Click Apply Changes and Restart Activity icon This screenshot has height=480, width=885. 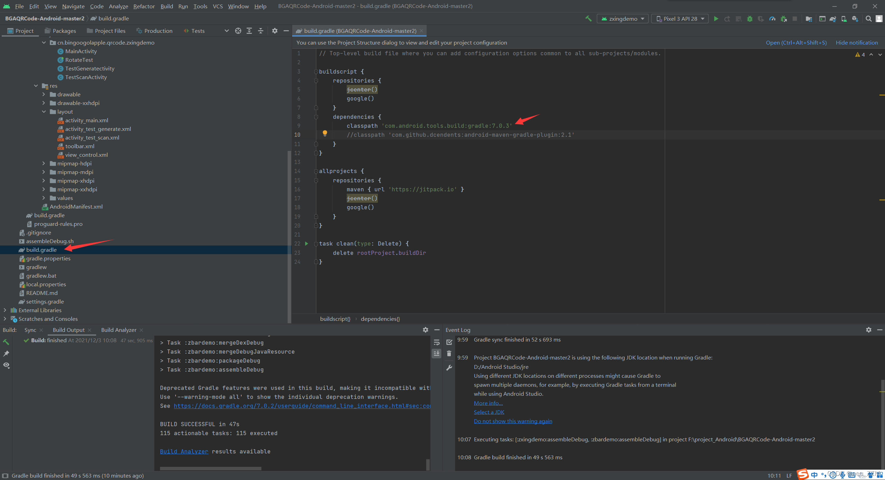(727, 19)
